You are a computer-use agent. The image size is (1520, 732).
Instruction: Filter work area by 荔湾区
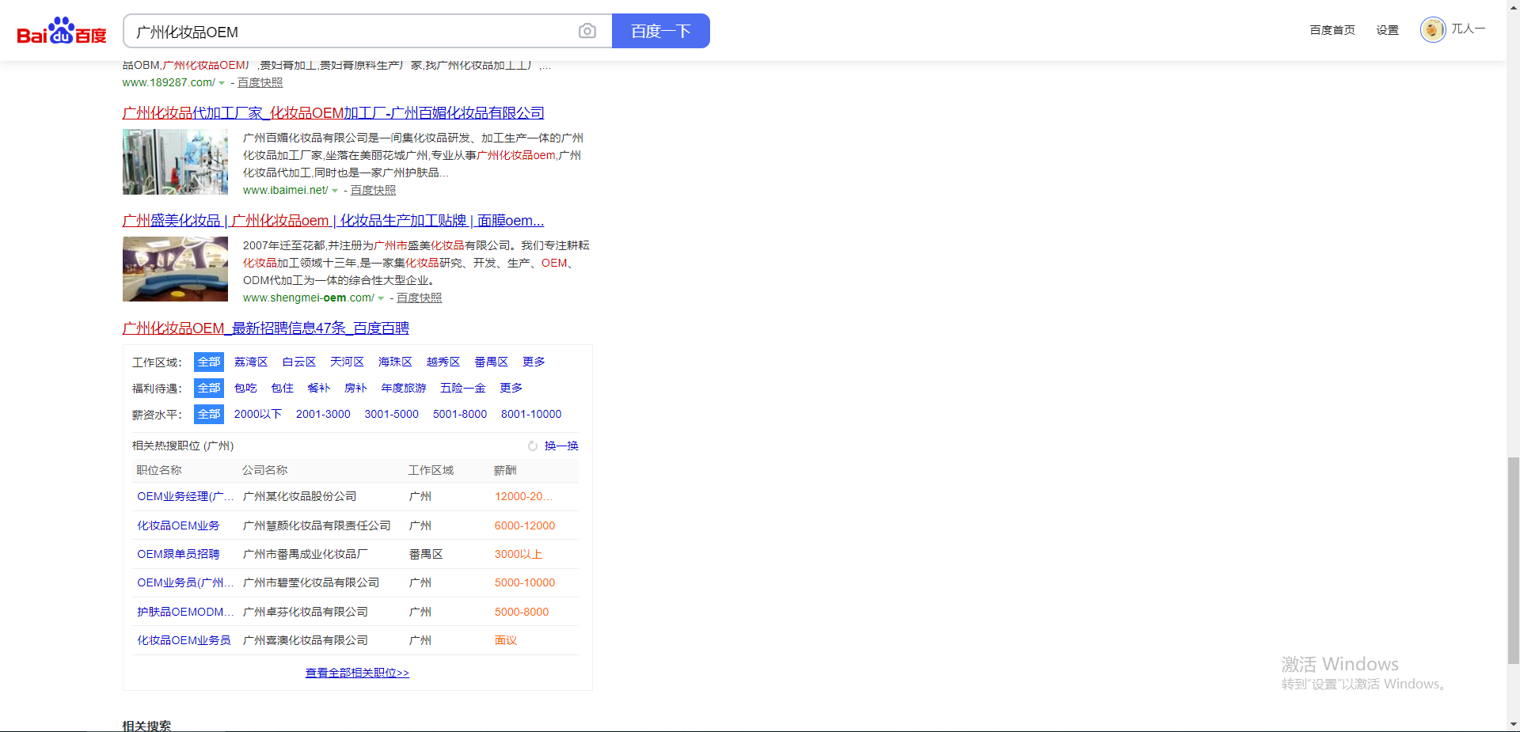[x=251, y=362]
